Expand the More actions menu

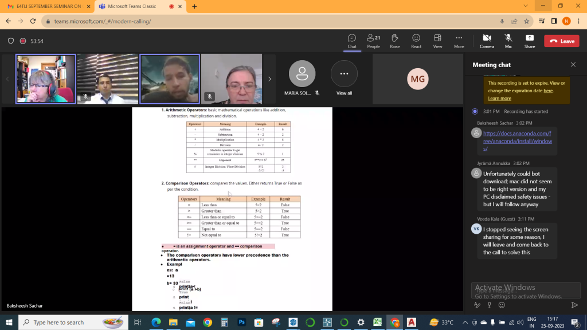tap(459, 41)
